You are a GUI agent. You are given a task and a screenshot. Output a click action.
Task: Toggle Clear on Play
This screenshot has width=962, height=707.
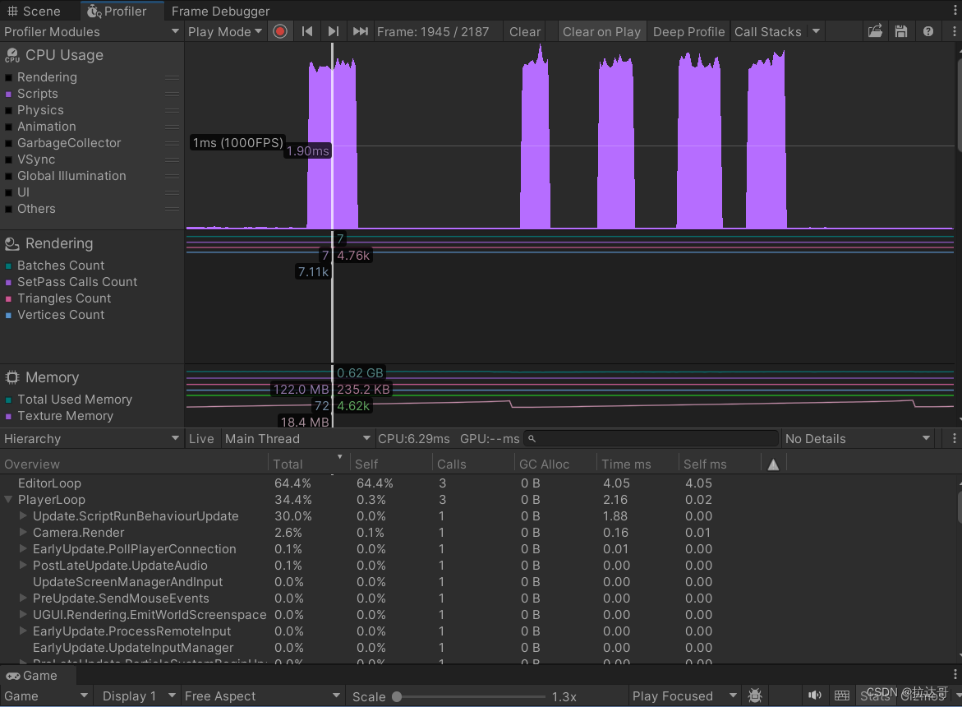tap(601, 31)
